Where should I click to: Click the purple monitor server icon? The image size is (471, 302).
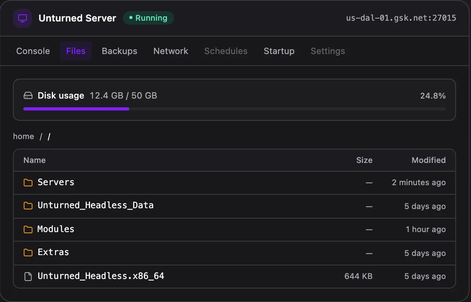click(x=23, y=18)
